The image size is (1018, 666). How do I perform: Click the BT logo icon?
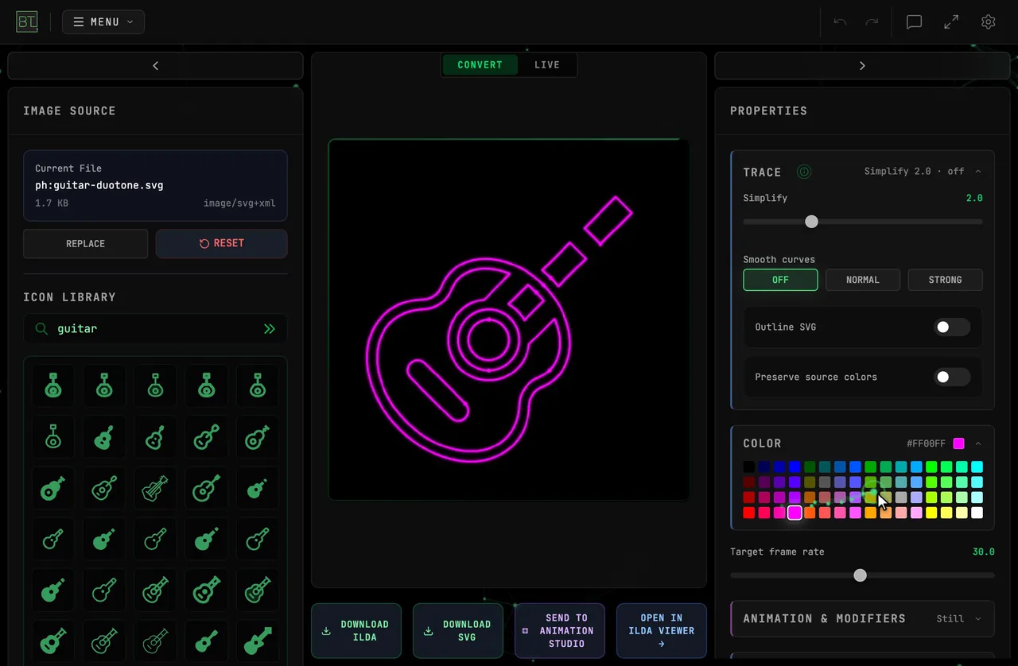(x=27, y=21)
